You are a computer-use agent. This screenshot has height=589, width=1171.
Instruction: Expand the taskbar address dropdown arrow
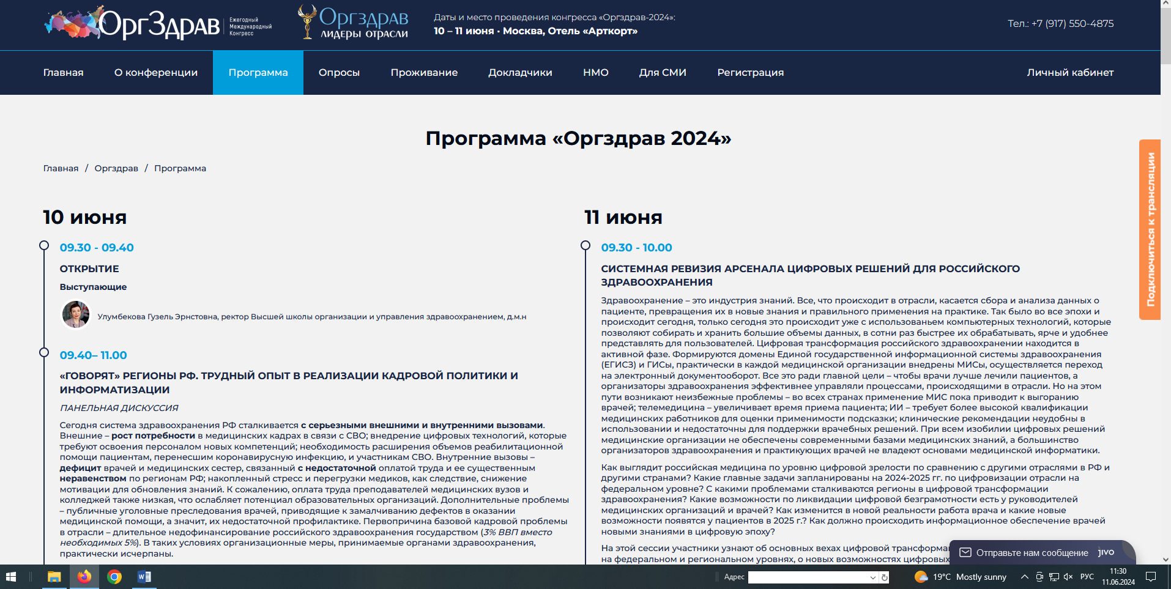point(873,577)
